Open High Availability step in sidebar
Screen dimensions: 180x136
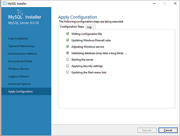tap(18, 39)
